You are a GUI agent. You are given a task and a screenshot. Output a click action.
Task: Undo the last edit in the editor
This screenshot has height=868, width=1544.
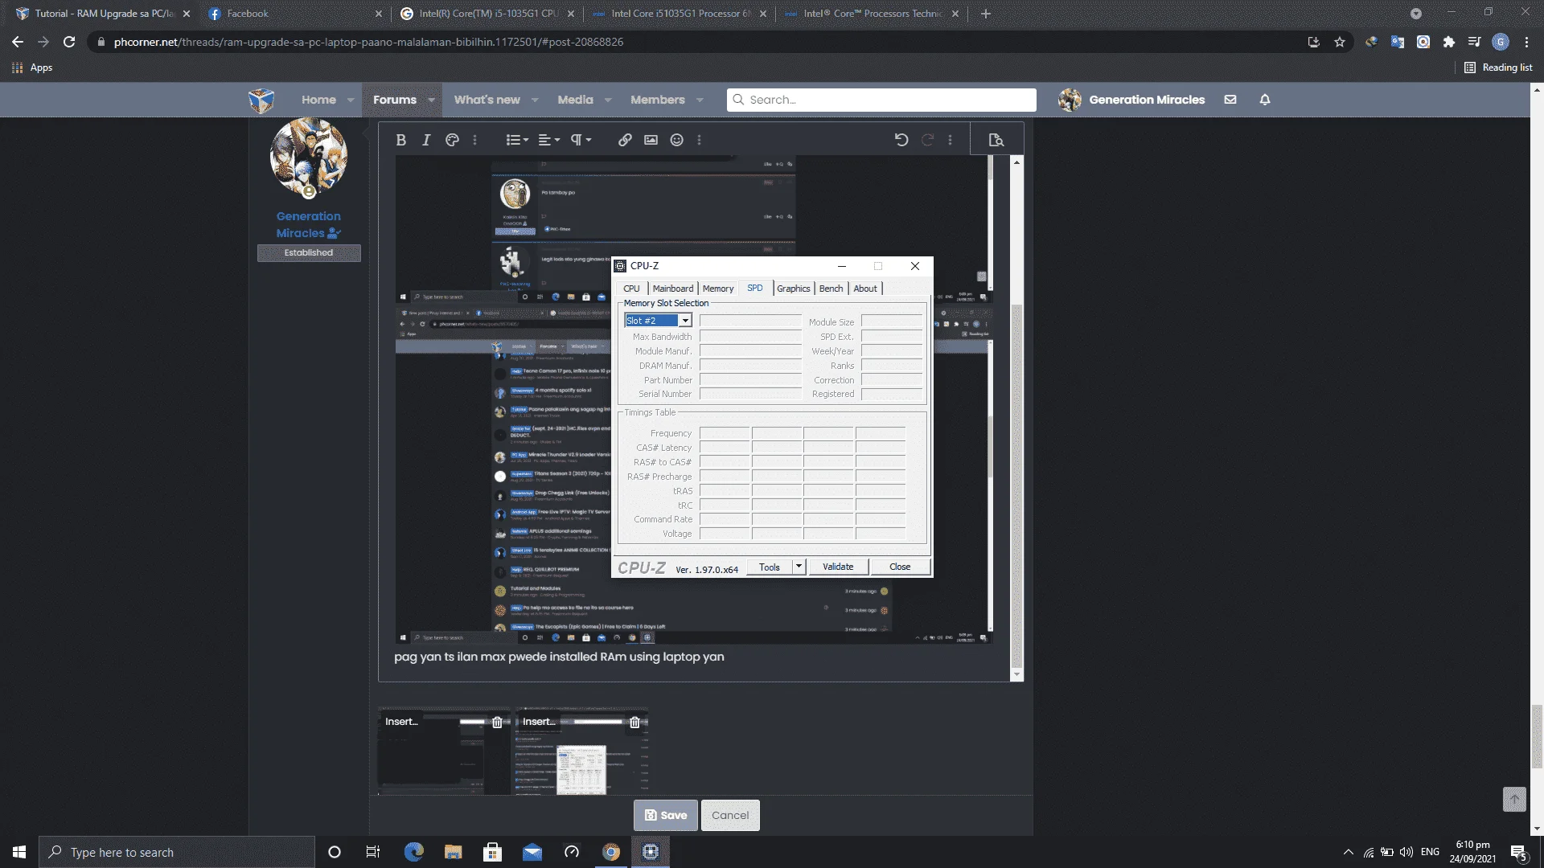point(901,140)
